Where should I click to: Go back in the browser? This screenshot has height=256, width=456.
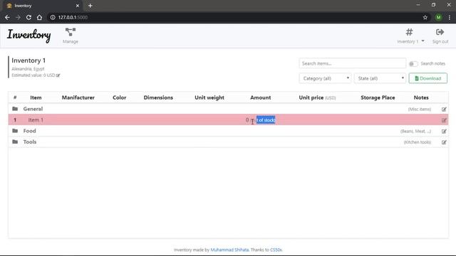(x=7, y=17)
